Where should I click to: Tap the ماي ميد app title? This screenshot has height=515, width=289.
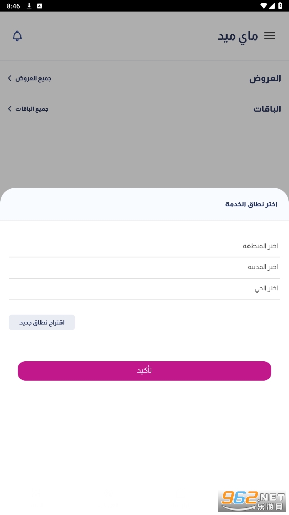coord(238,36)
